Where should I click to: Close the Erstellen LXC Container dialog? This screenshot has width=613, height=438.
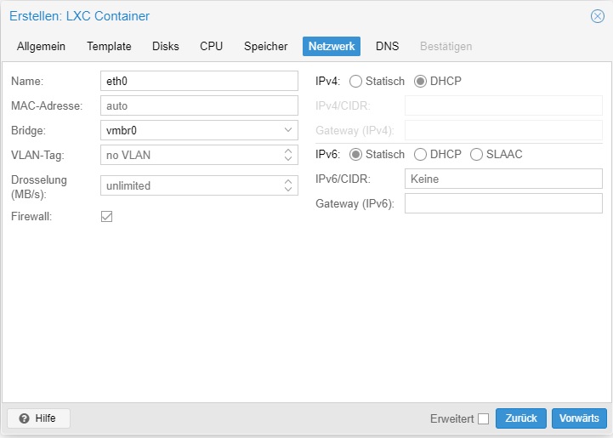(x=597, y=16)
